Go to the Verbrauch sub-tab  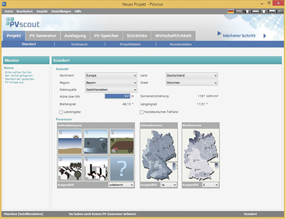point(79,45)
